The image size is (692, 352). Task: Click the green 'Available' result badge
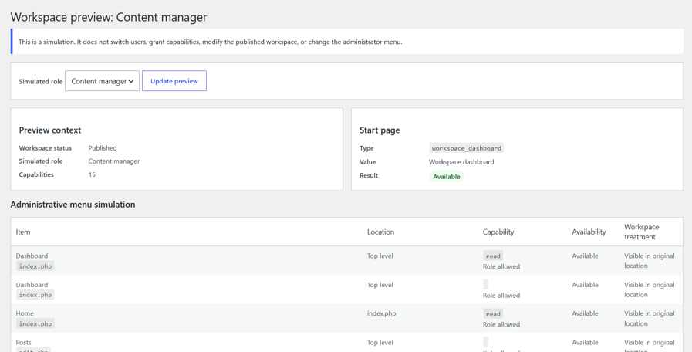[447, 177]
